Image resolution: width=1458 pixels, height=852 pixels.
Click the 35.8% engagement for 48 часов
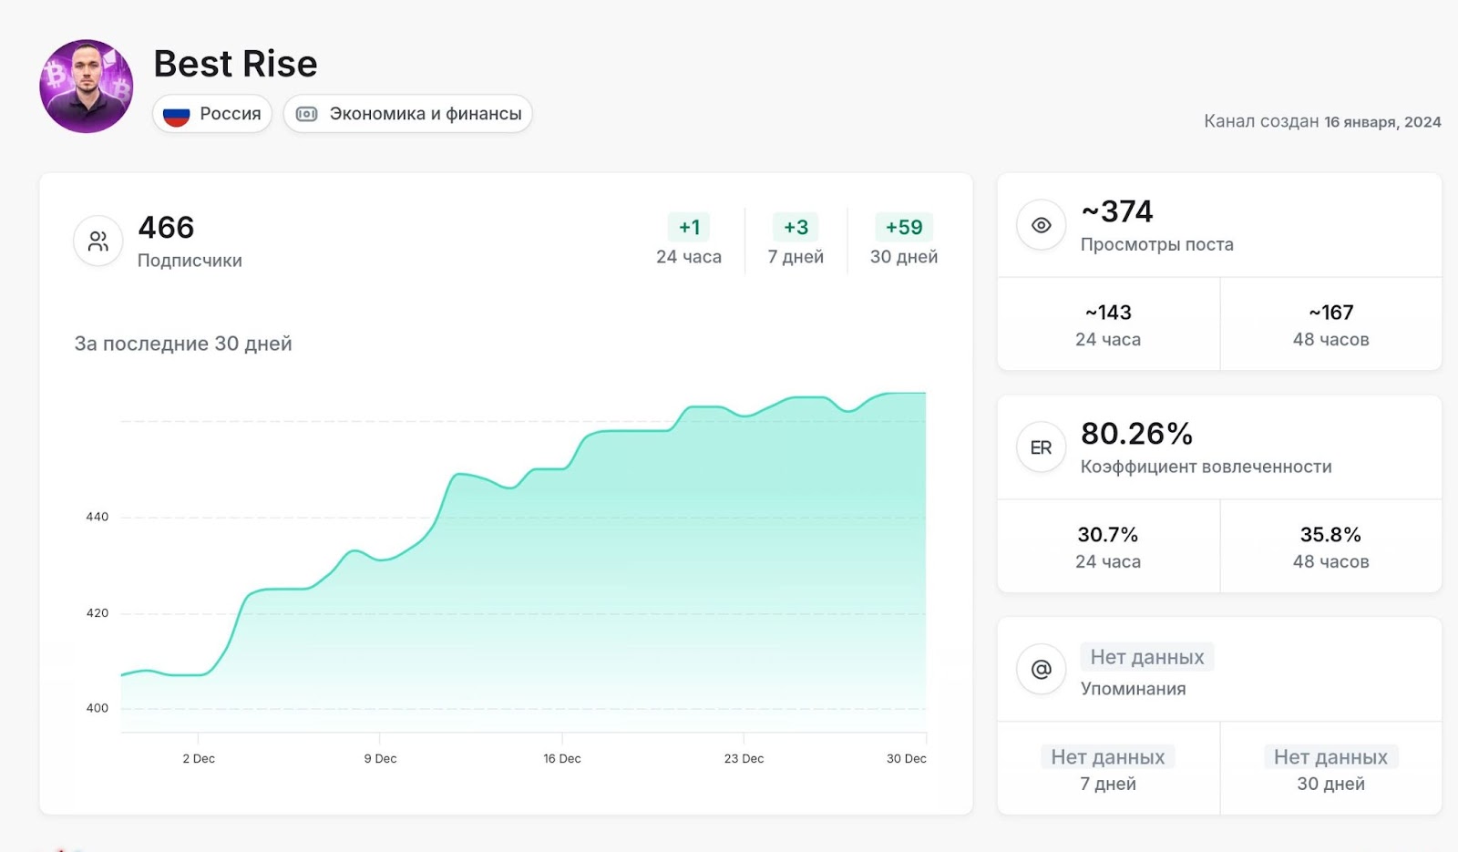click(x=1330, y=535)
